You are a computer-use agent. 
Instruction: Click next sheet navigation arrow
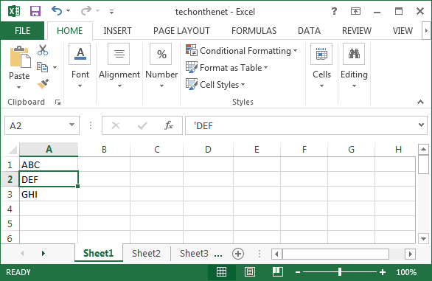coord(43,253)
